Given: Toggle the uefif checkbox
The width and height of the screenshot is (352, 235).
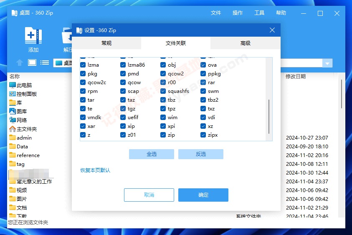Looking at the screenshot, I should pos(123,117).
